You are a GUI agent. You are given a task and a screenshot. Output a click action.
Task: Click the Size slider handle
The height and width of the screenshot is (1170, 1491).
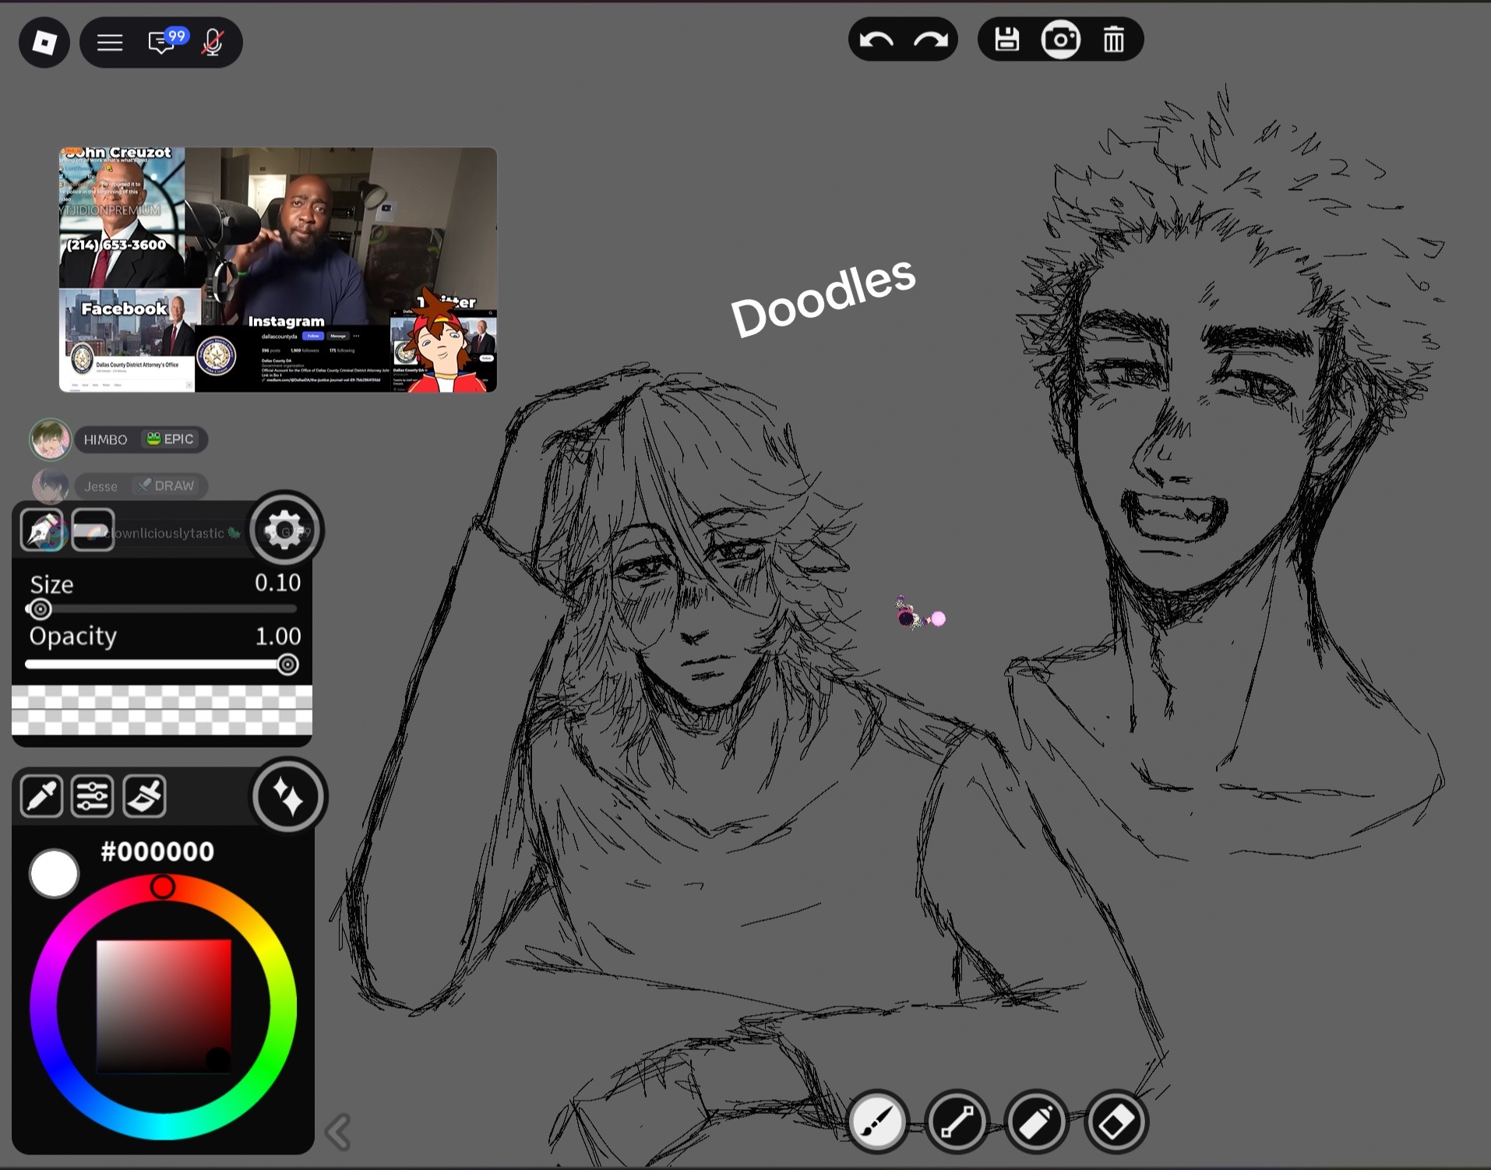pyautogui.click(x=41, y=609)
